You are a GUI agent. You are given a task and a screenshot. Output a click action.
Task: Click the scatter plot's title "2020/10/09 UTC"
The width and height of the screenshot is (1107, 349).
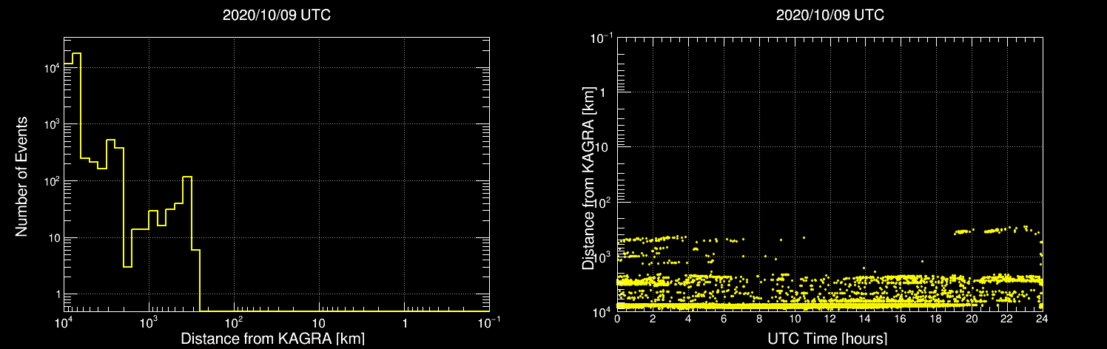[x=830, y=16]
